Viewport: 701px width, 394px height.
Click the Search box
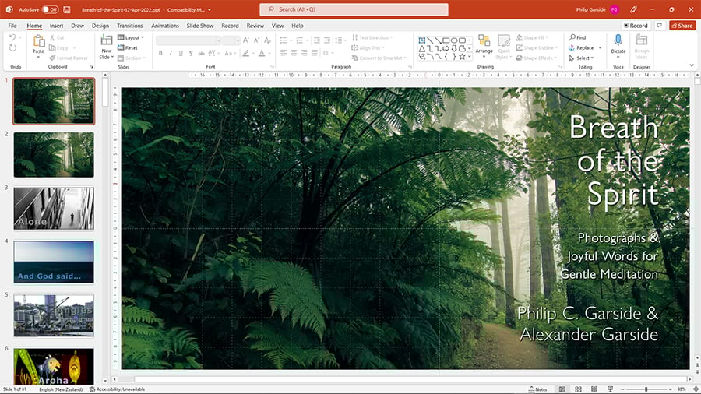click(x=354, y=9)
